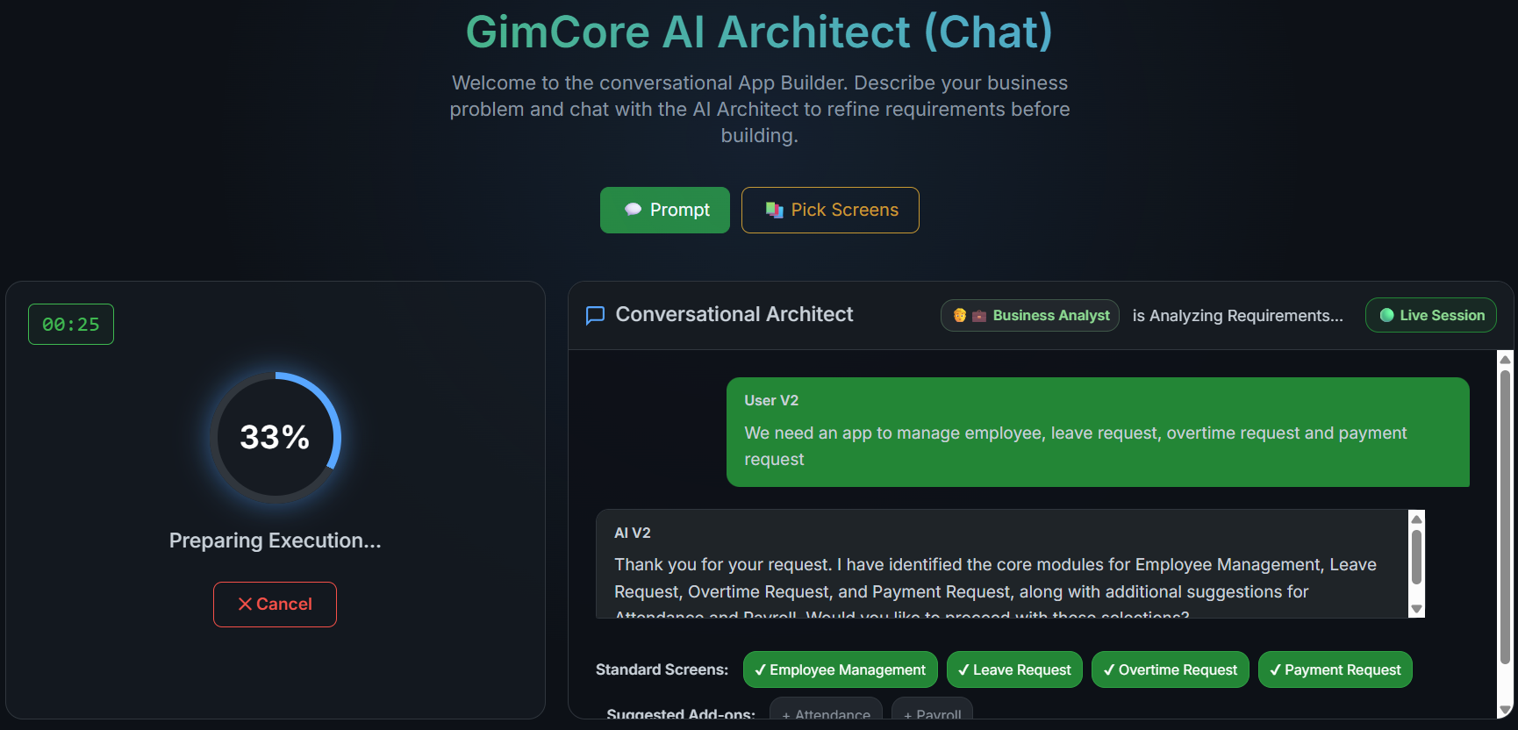1518x730 pixels.
Task: Switch to the Prompt mode tab
Action: (x=664, y=210)
